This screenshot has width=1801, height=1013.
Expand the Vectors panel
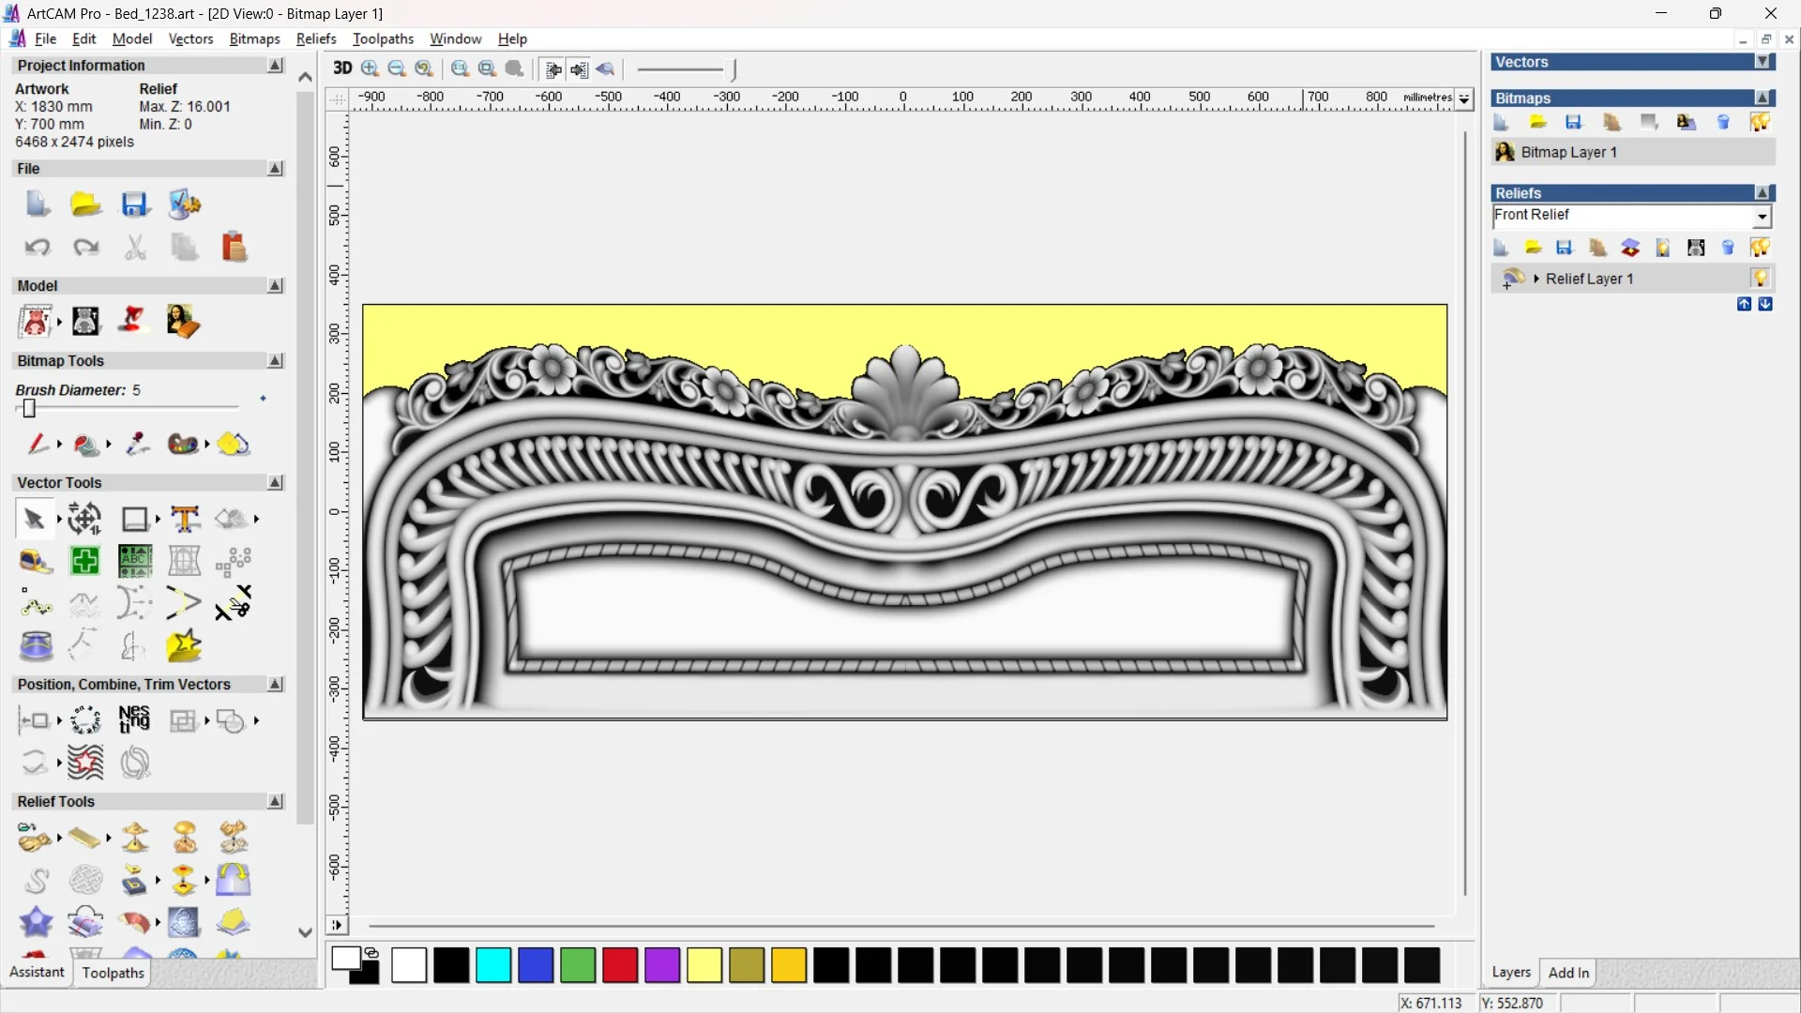click(x=1763, y=62)
